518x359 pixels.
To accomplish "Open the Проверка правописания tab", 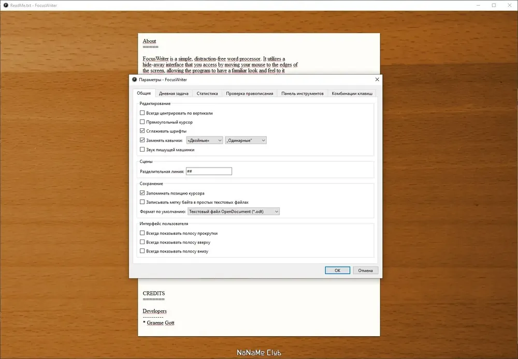I will 249,94.
